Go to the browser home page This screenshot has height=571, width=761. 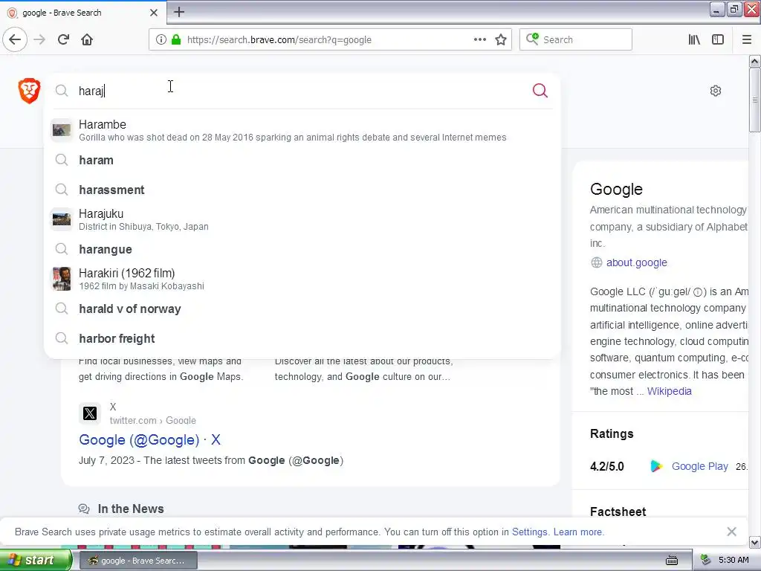(x=87, y=39)
